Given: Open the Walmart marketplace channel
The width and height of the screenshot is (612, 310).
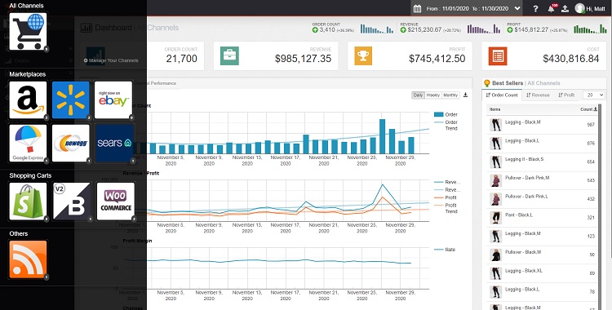Looking at the screenshot, I should coord(71,100).
